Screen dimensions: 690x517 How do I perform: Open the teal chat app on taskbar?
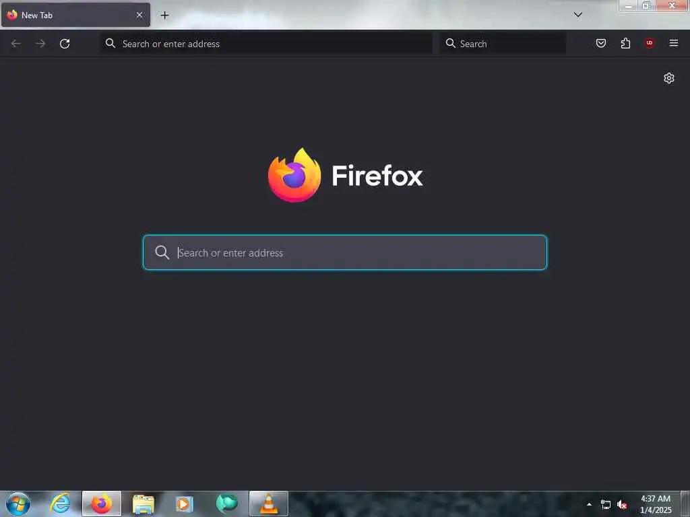(x=226, y=504)
